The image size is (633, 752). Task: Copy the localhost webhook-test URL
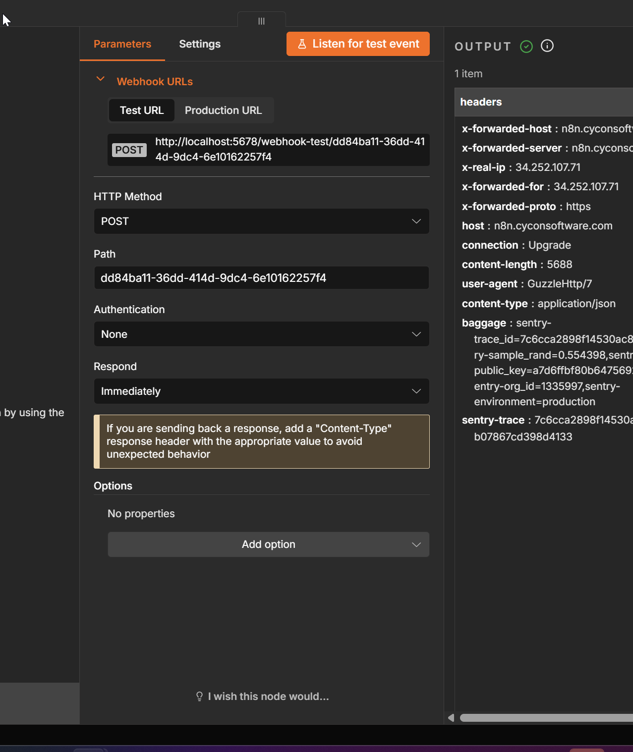(x=290, y=149)
